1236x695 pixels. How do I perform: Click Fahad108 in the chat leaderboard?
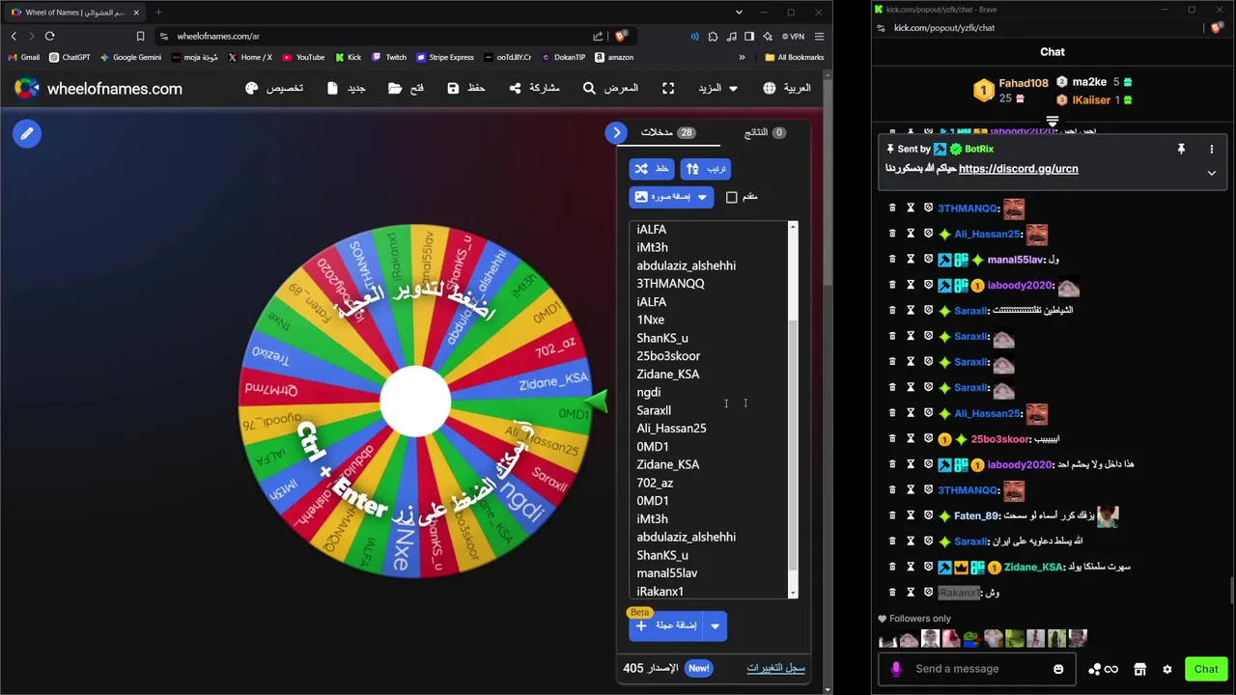(1023, 83)
